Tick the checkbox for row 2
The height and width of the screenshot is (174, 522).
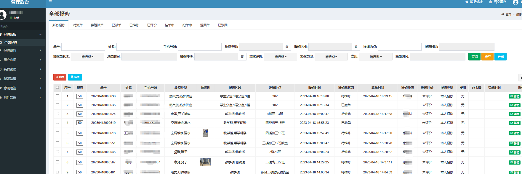57,105
